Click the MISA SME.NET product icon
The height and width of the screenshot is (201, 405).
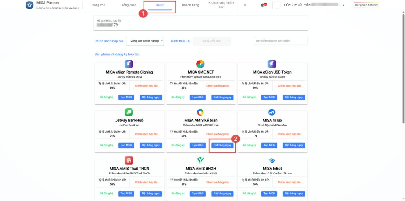[201, 64]
